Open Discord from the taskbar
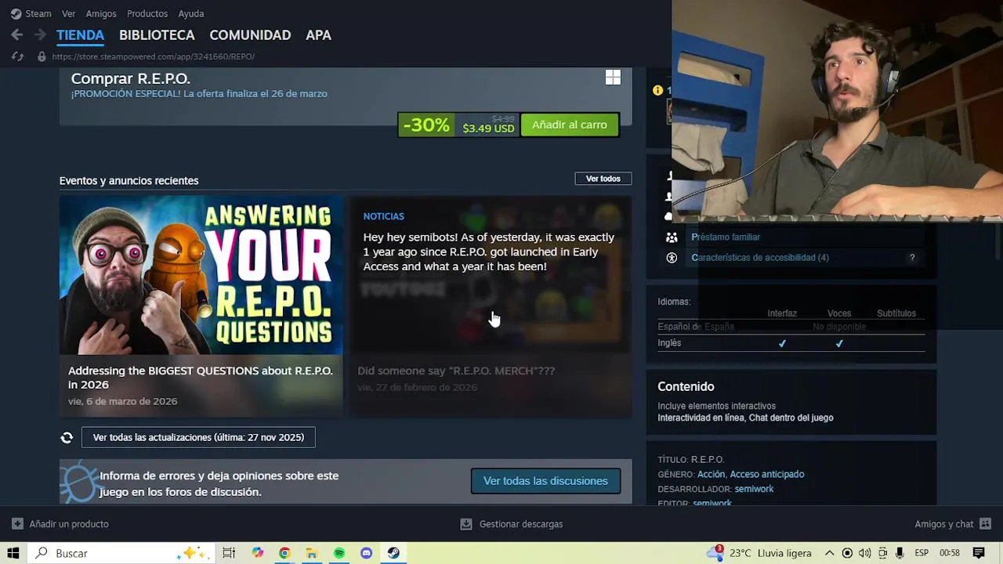The width and height of the screenshot is (1003, 564). (x=366, y=553)
